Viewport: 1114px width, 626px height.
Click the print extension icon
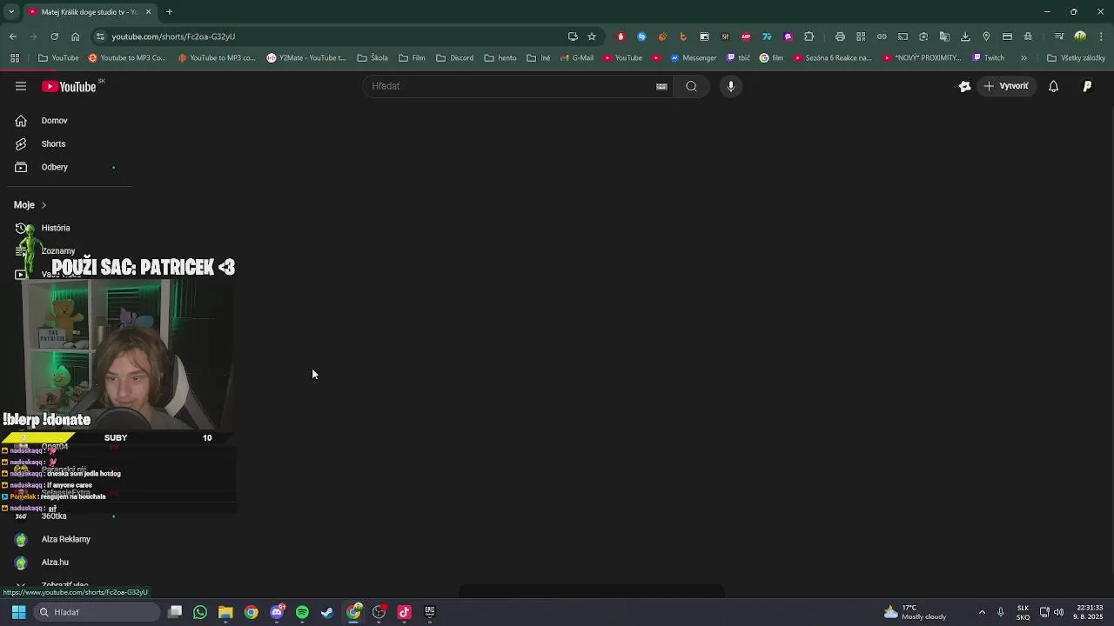point(840,37)
